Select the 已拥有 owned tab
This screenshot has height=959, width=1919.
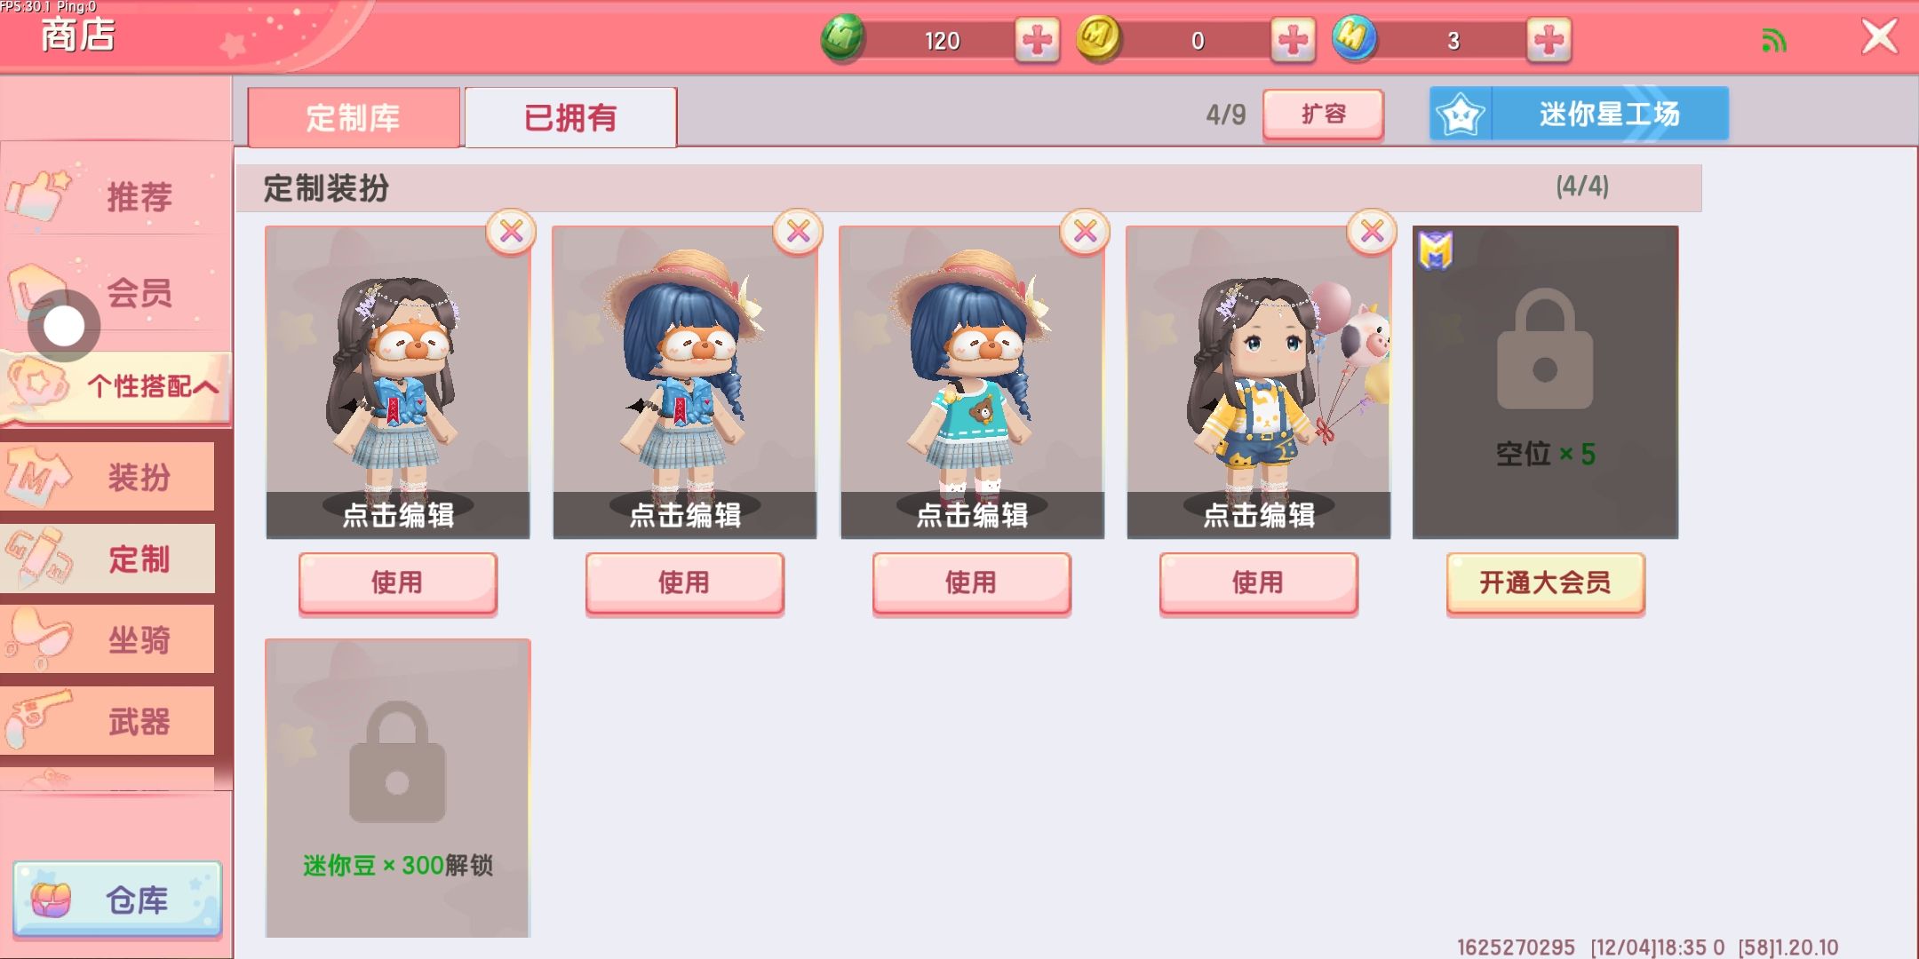[570, 117]
